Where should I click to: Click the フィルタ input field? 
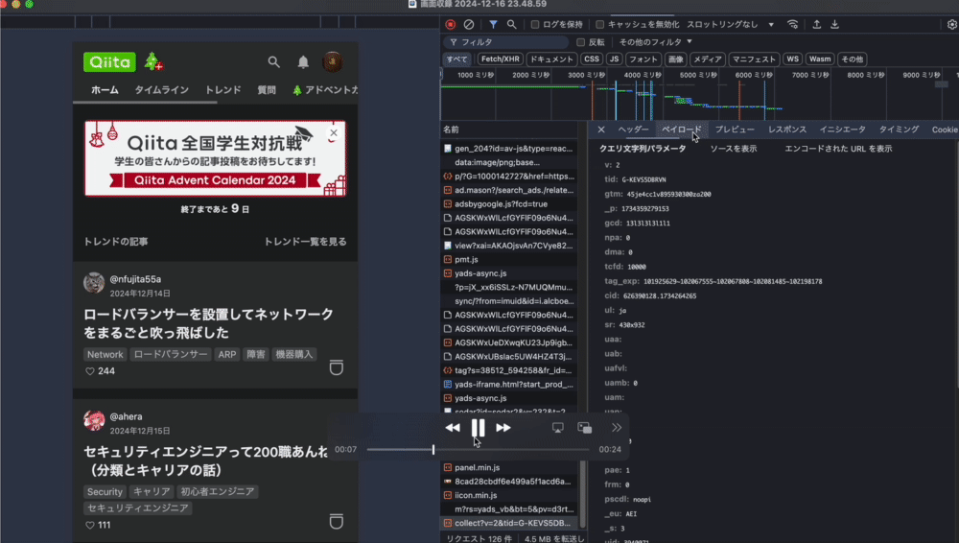tap(507, 42)
